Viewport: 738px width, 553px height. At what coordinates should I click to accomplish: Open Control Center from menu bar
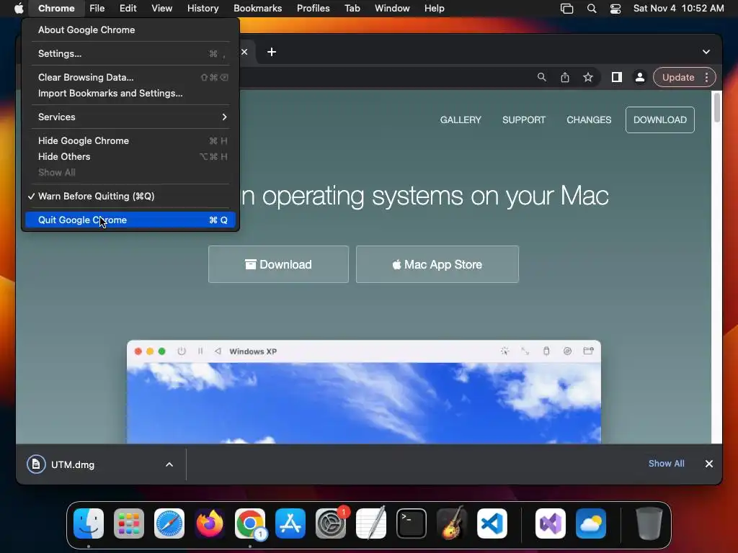pyautogui.click(x=615, y=9)
